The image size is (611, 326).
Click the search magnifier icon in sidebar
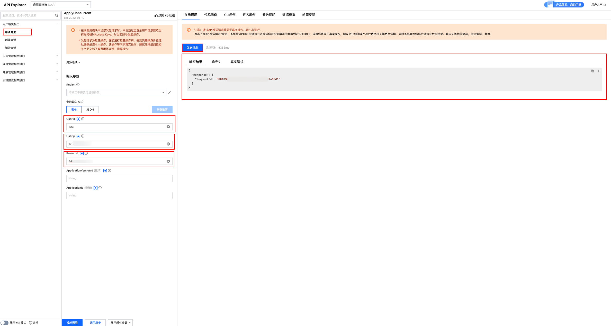pos(57,15)
